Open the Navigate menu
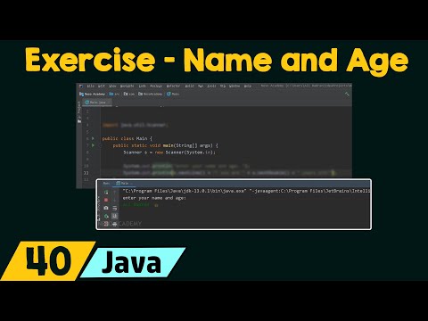Image resolution: width=428 pixels, height=321 pixels. tap(127, 86)
